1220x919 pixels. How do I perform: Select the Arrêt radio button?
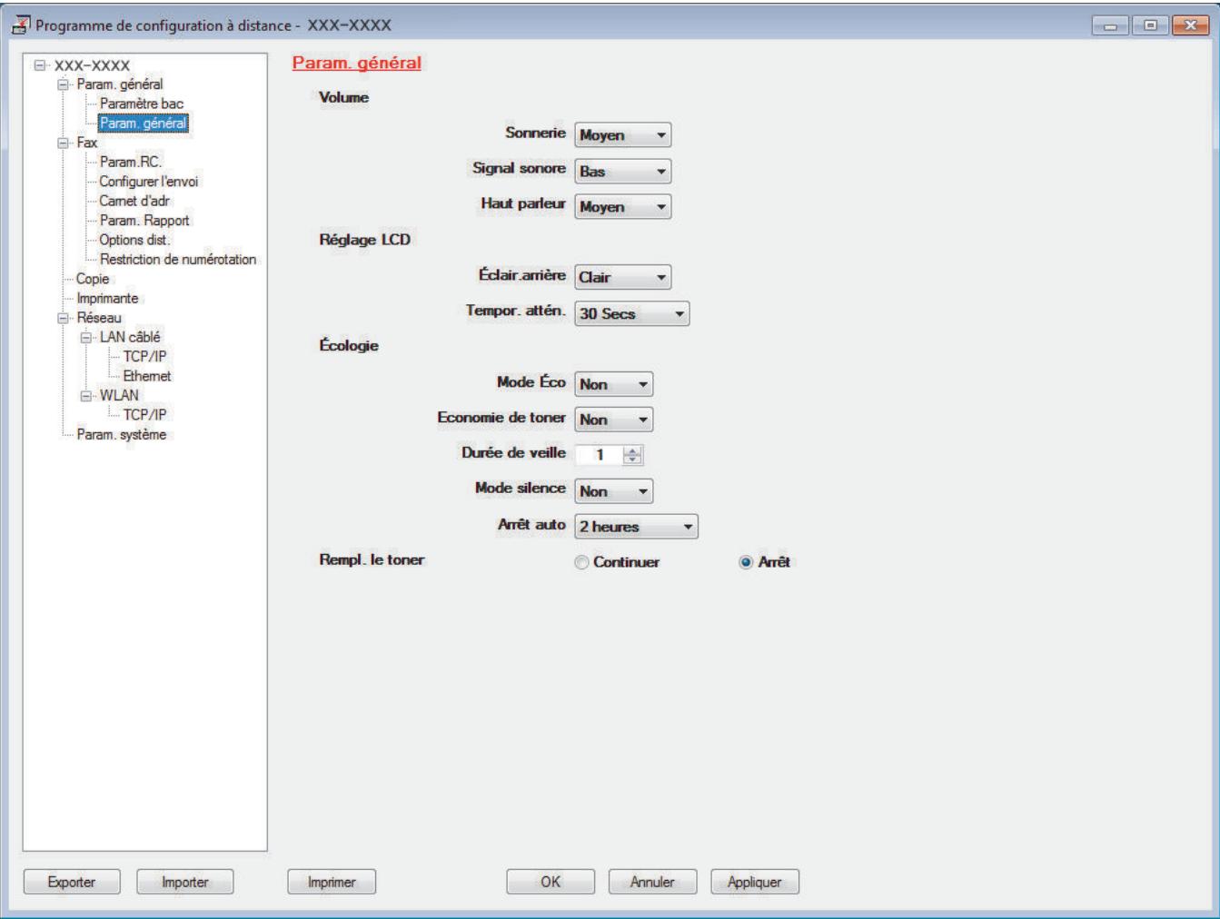(746, 563)
